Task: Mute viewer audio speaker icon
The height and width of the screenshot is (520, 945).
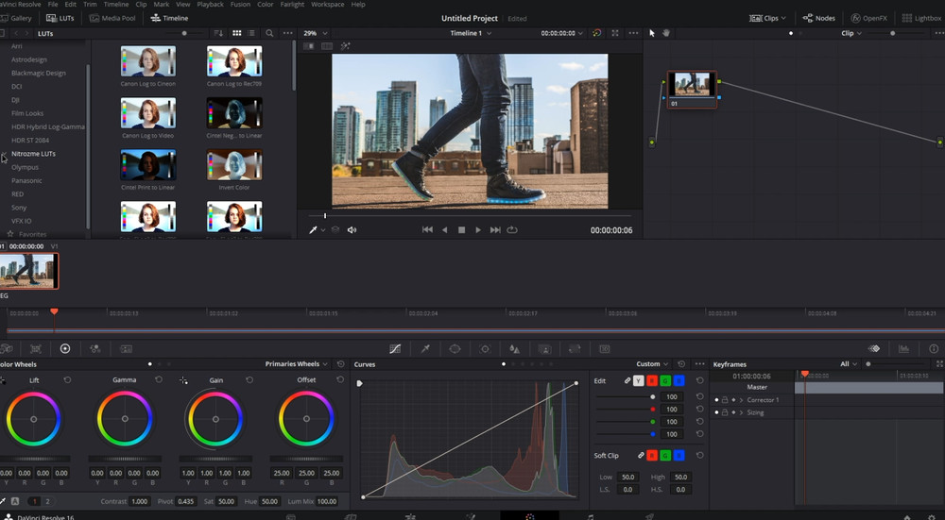Action: (x=352, y=230)
